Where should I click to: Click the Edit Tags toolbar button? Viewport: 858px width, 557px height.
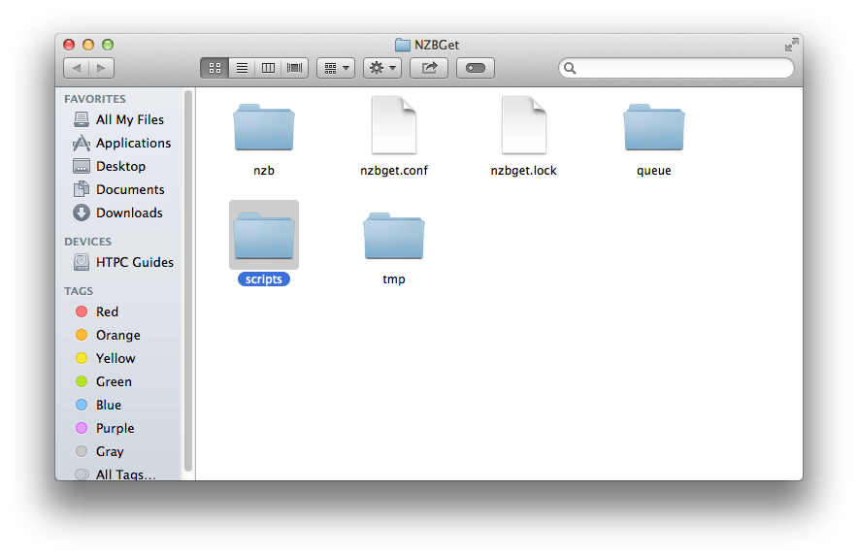476,68
